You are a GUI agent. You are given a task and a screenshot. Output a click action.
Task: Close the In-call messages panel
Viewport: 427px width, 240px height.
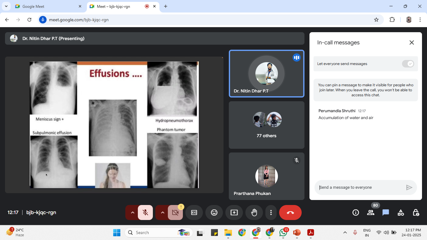click(412, 42)
